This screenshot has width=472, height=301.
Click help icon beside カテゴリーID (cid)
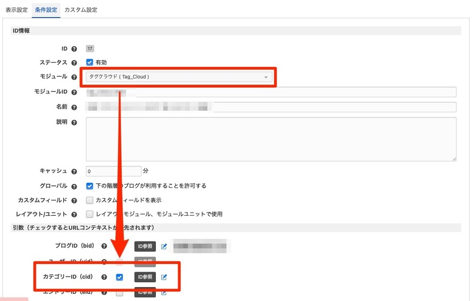104,277
